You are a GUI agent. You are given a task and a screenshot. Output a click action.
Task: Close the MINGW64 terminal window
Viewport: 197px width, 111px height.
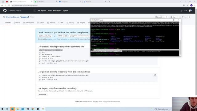[178, 20]
